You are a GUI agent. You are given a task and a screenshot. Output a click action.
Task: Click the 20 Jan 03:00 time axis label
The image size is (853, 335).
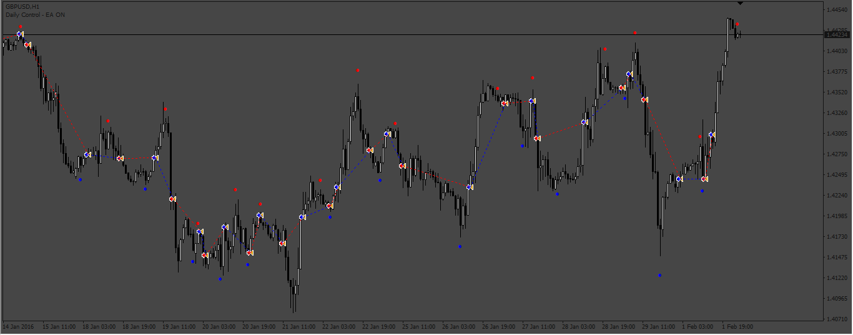(219, 327)
